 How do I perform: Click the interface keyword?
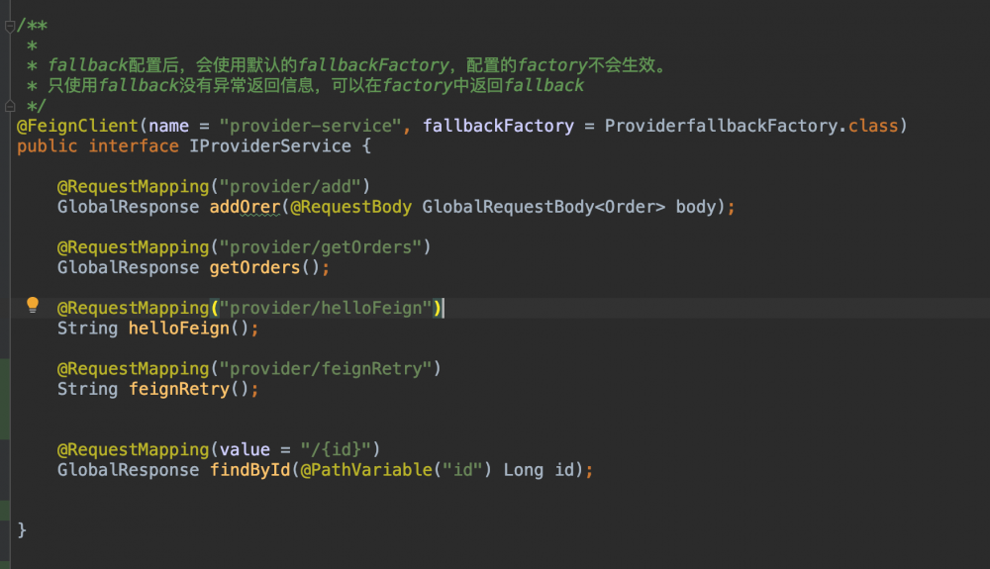tap(134, 145)
